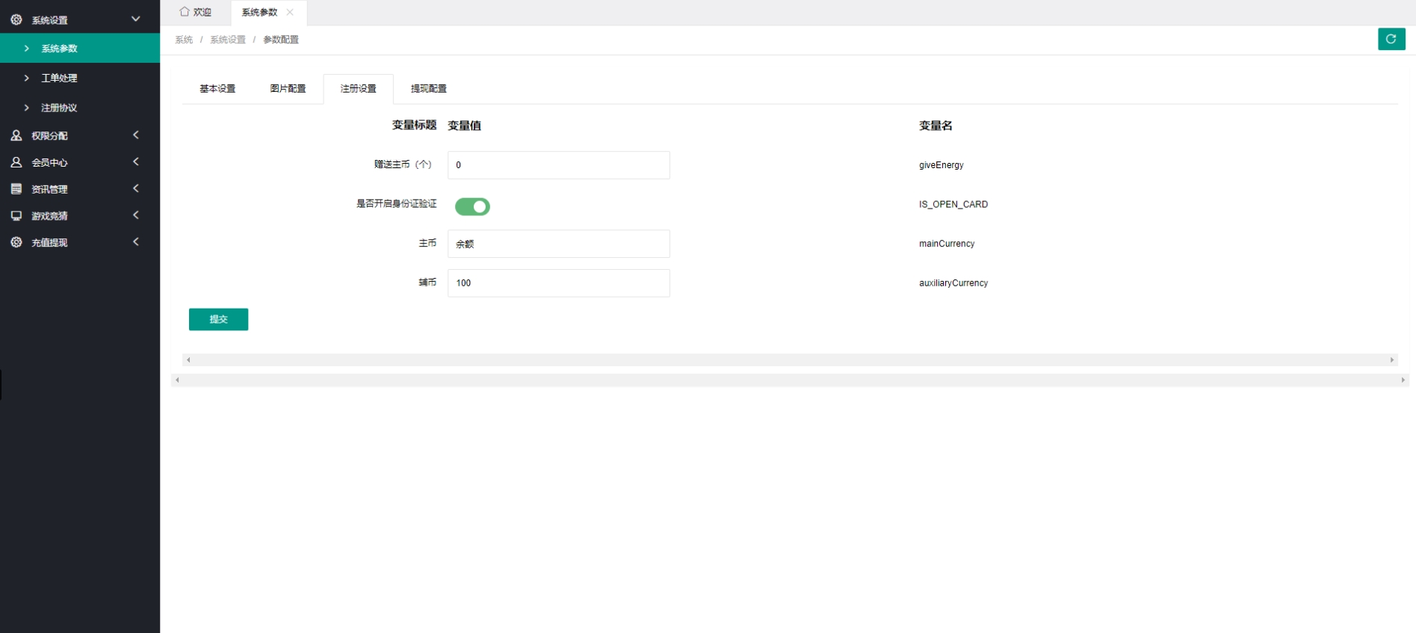This screenshot has width=1416, height=633.
Task: Click the user icon beside 权限分配
Action: click(x=16, y=135)
